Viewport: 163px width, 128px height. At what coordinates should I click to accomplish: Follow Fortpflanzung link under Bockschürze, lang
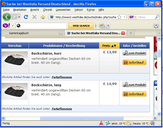62,109
